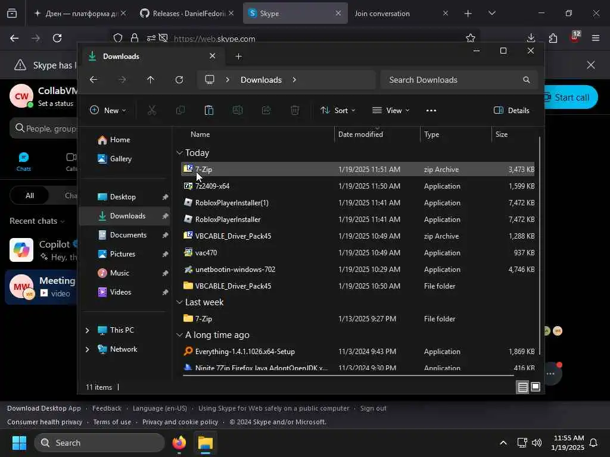The image size is (610, 457).
Task: Click the Sign out link in Skype footer
Action: 373,408
